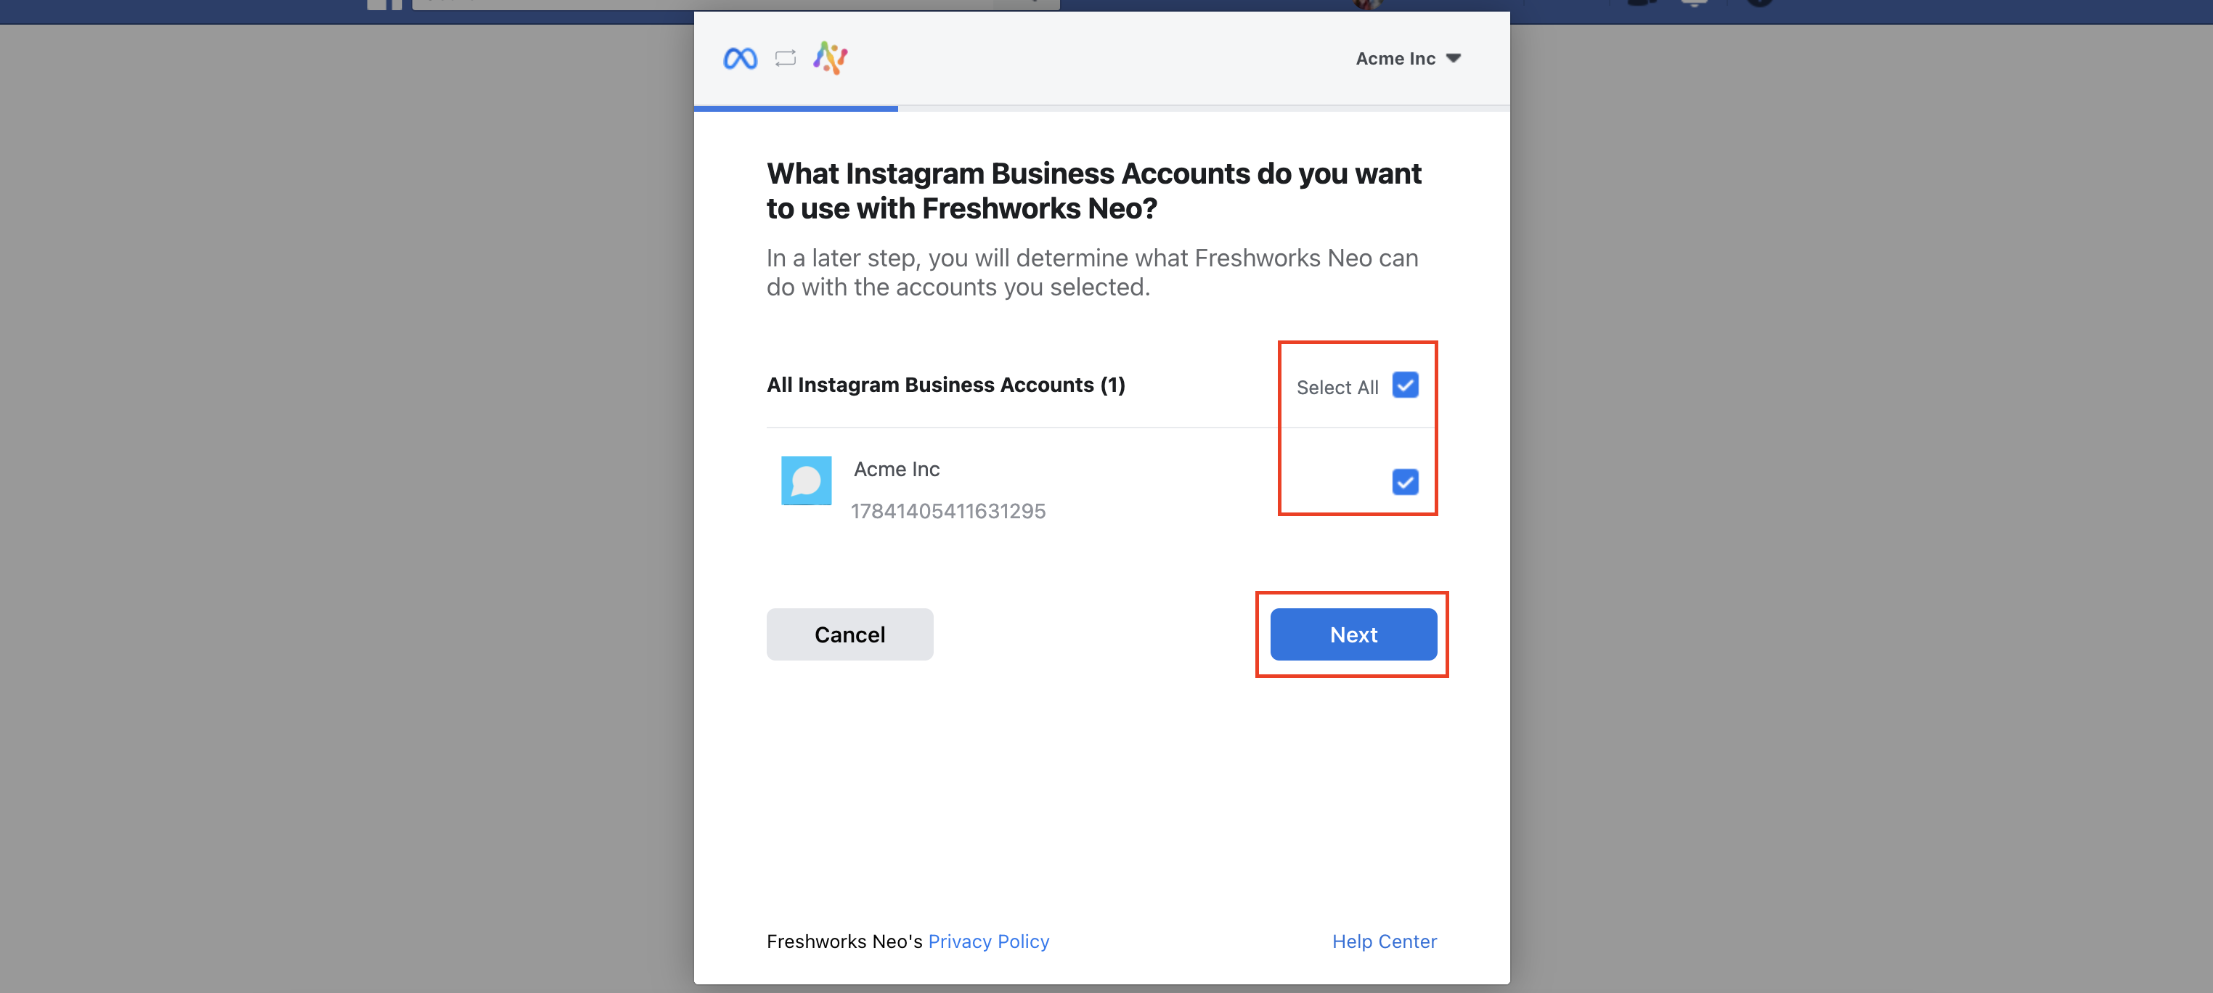The image size is (2213, 993).
Task: Click the friends icon in the Facebook top bar
Action: tap(1642, 4)
